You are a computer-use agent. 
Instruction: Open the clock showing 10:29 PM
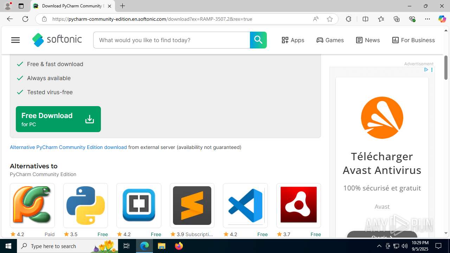420,246
